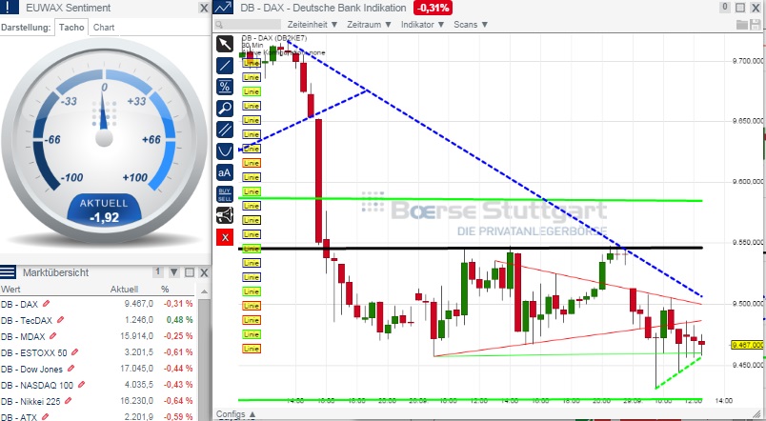Open the Zeiteinheit dropdown
766x421 pixels.
tap(312, 25)
